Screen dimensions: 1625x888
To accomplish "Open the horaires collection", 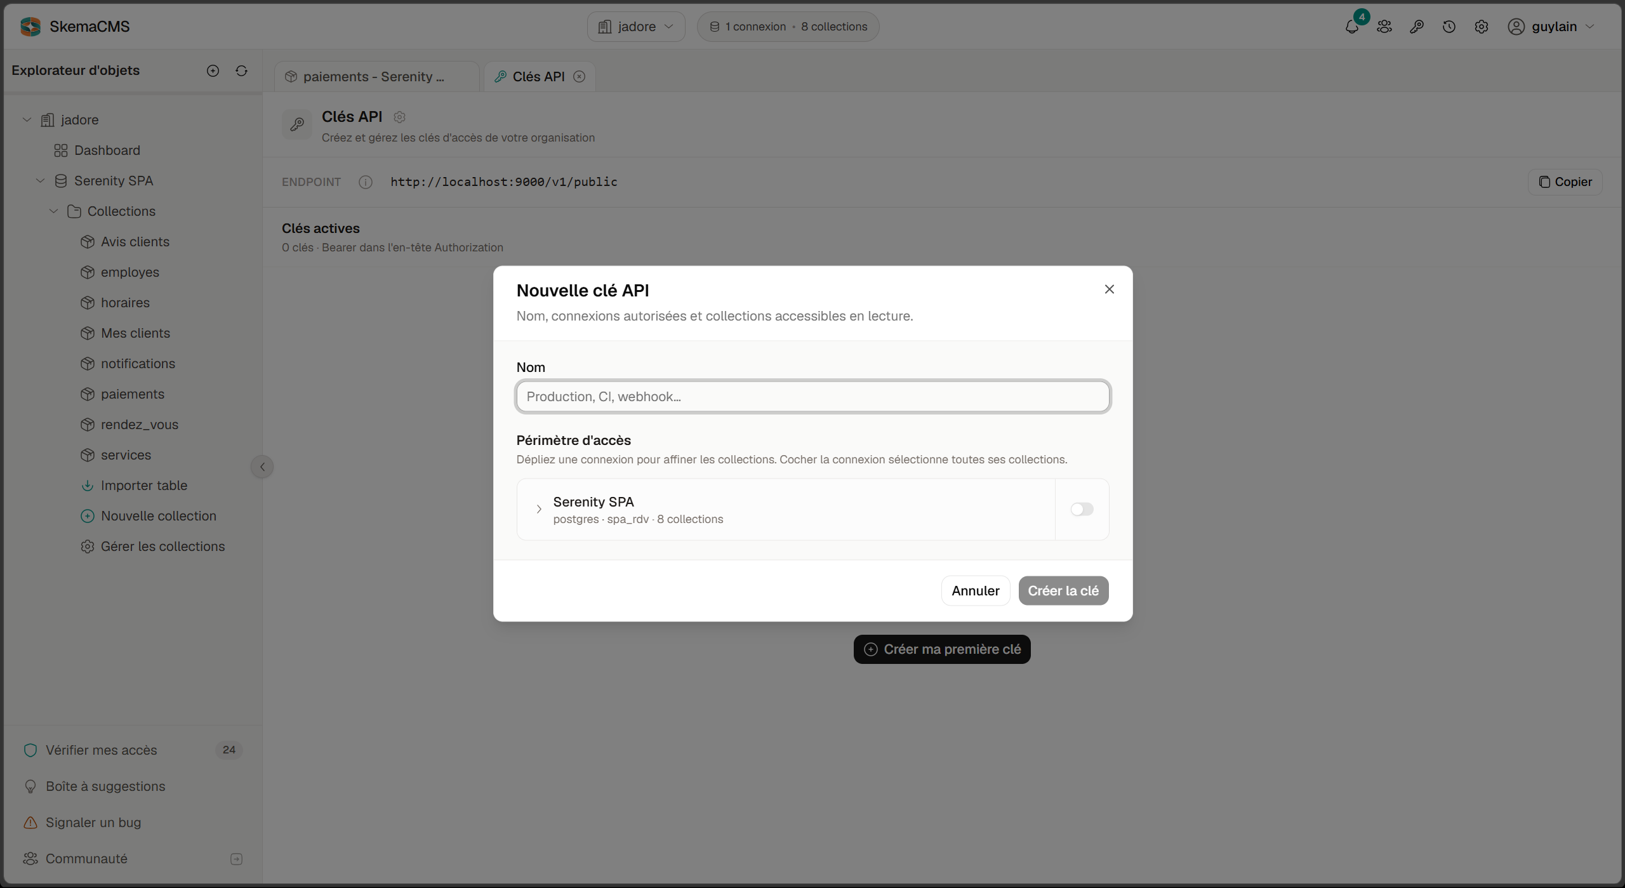I will tap(125, 303).
